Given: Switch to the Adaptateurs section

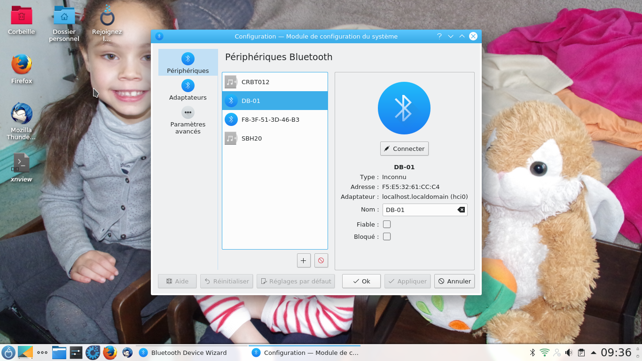Looking at the screenshot, I should pyautogui.click(x=188, y=89).
